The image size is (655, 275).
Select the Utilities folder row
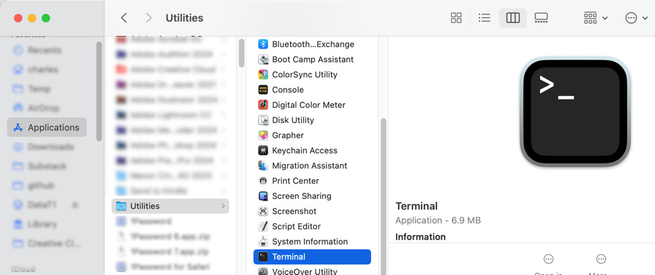[x=170, y=206]
